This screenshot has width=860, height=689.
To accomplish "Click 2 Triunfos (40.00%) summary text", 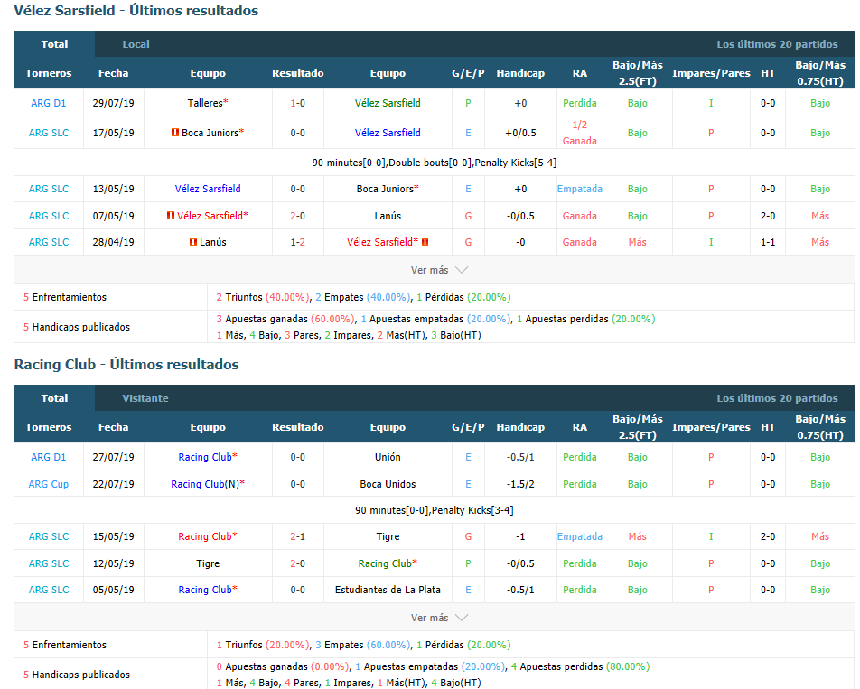I will point(263,297).
